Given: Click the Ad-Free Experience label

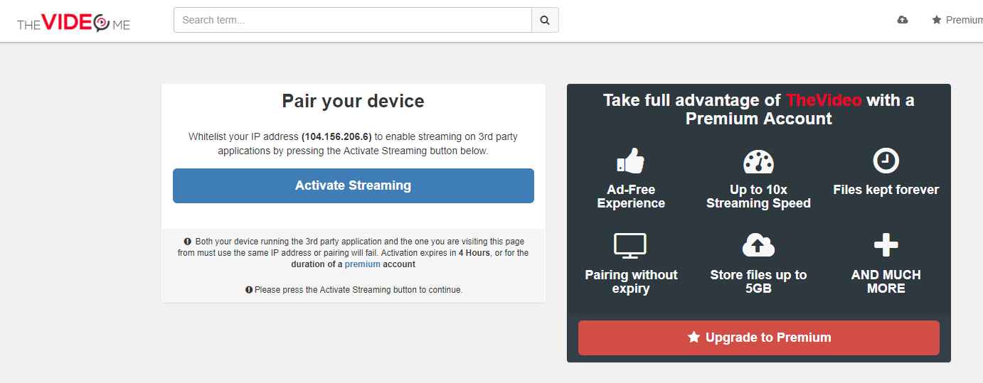Looking at the screenshot, I should pos(631,197).
